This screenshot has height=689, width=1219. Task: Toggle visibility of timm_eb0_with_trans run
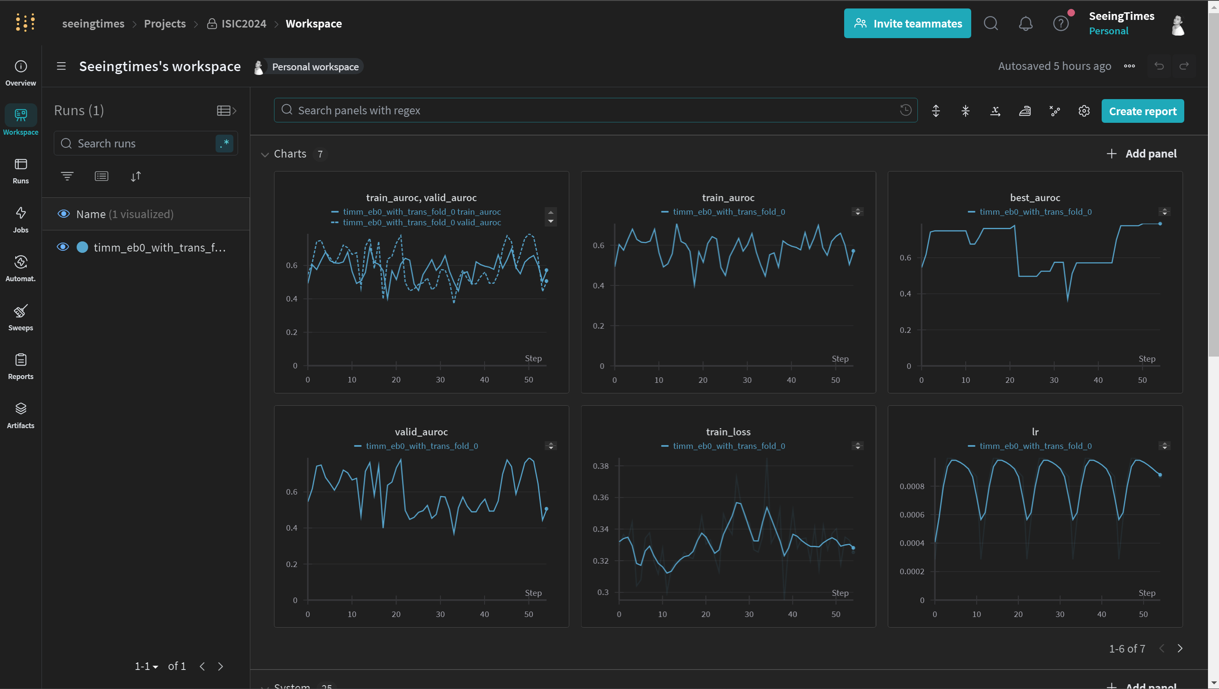tap(62, 247)
